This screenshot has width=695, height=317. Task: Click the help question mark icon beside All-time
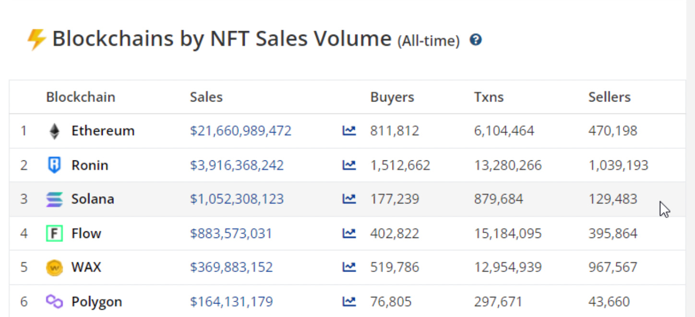tap(476, 40)
